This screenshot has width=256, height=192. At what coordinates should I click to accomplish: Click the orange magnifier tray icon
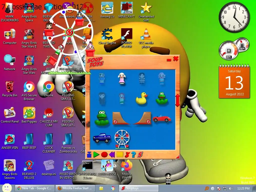pos(207,188)
